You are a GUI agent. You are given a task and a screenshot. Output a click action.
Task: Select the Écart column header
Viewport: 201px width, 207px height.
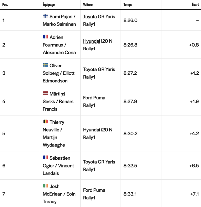point(195,5)
